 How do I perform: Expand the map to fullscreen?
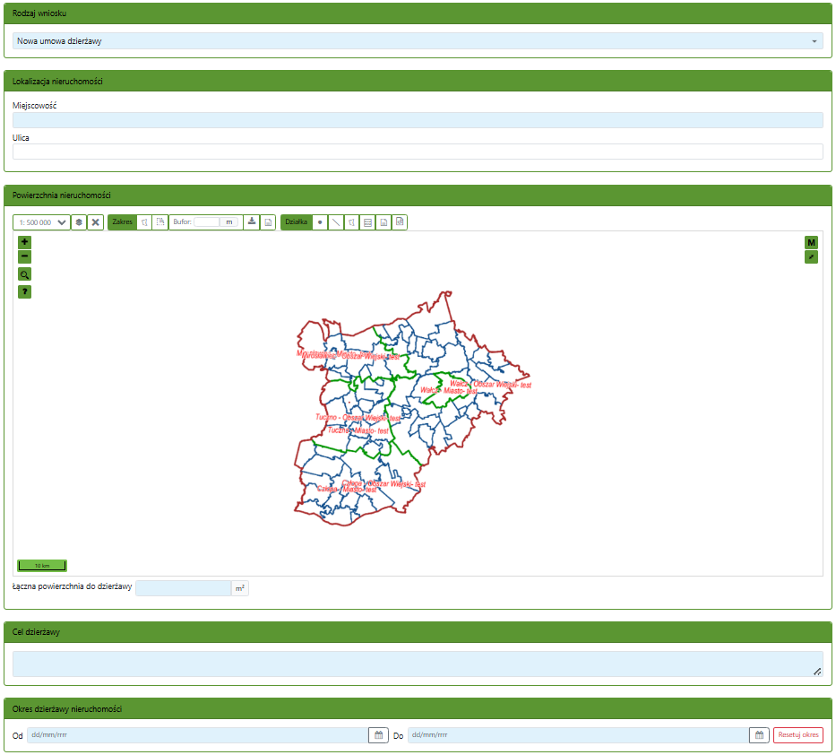click(x=811, y=257)
